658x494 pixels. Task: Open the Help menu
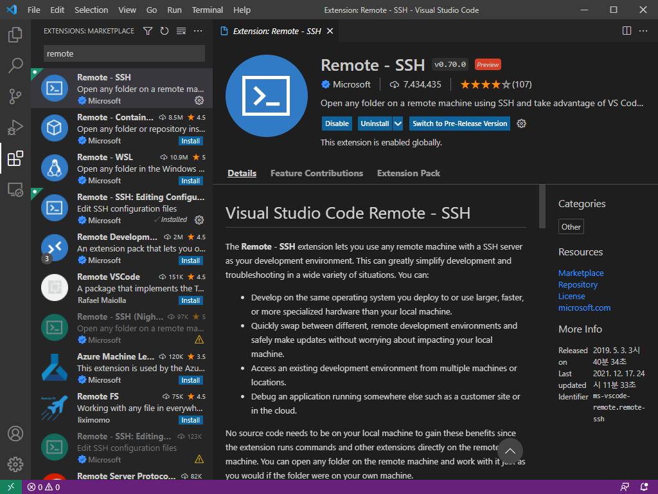(x=242, y=10)
